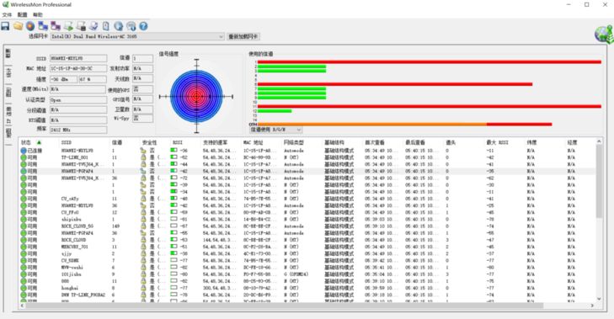Click the red channel 1 usage bar
Image resolution: width=614 pixels, height=319 pixels.
(430, 61)
